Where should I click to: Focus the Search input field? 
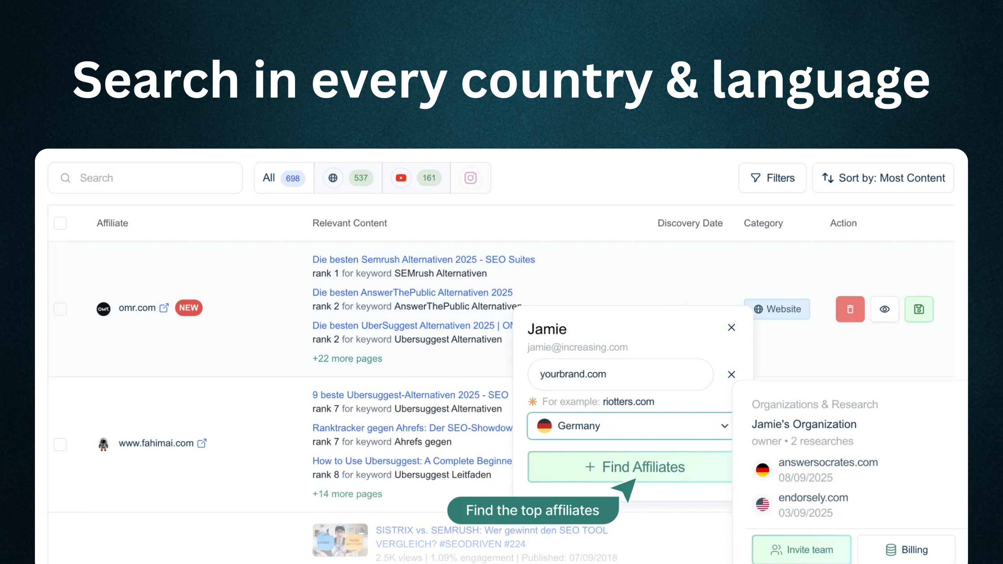pyautogui.click(x=145, y=178)
